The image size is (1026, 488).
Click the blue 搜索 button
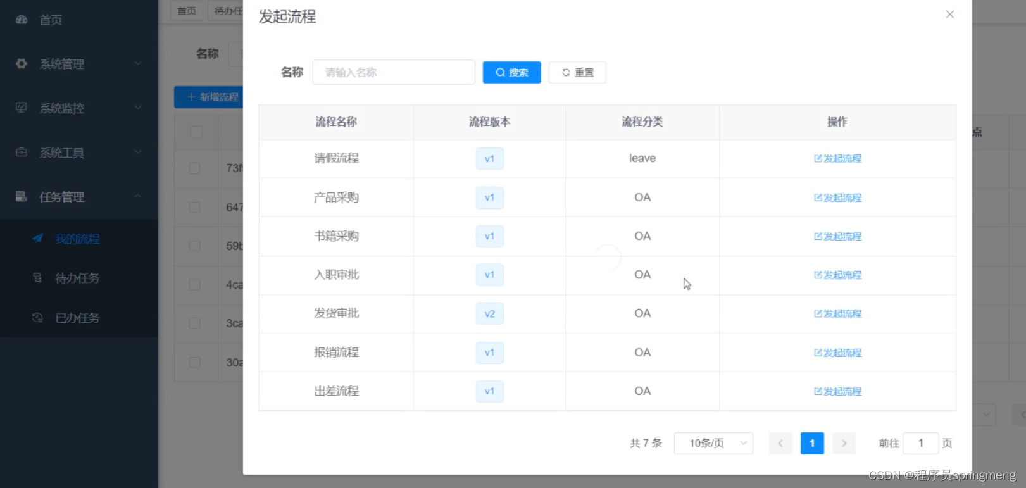[x=511, y=72]
